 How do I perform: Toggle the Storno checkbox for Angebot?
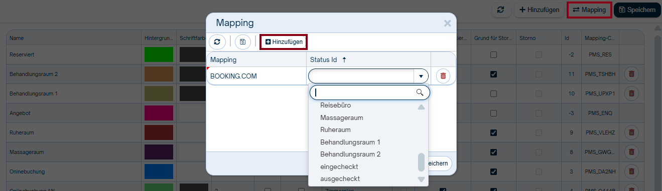(x=539, y=113)
